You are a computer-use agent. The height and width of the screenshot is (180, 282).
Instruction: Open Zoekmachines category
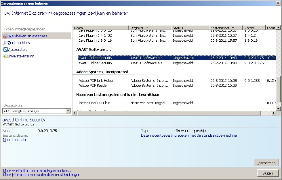pyautogui.click(x=19, y=43)
